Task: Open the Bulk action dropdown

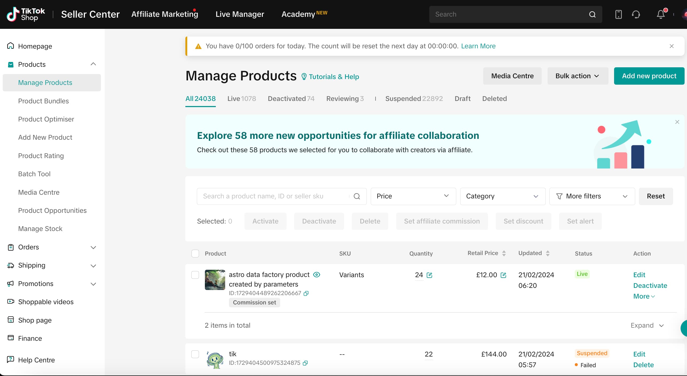Action: (x=578, y=76)
